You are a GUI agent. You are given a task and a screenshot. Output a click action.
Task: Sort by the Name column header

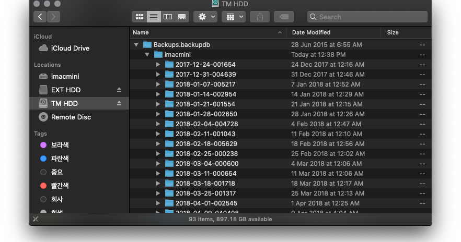coord(208,32)
